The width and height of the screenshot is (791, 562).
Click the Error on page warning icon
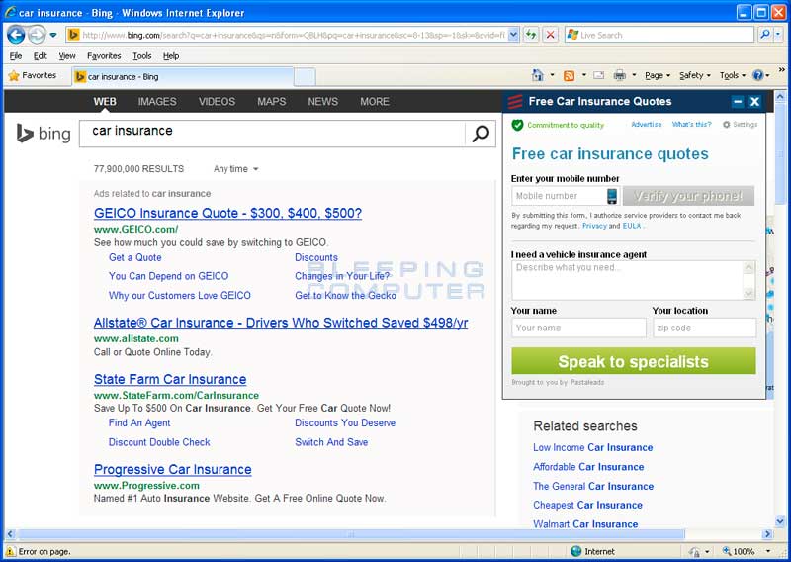click(10, 551)
